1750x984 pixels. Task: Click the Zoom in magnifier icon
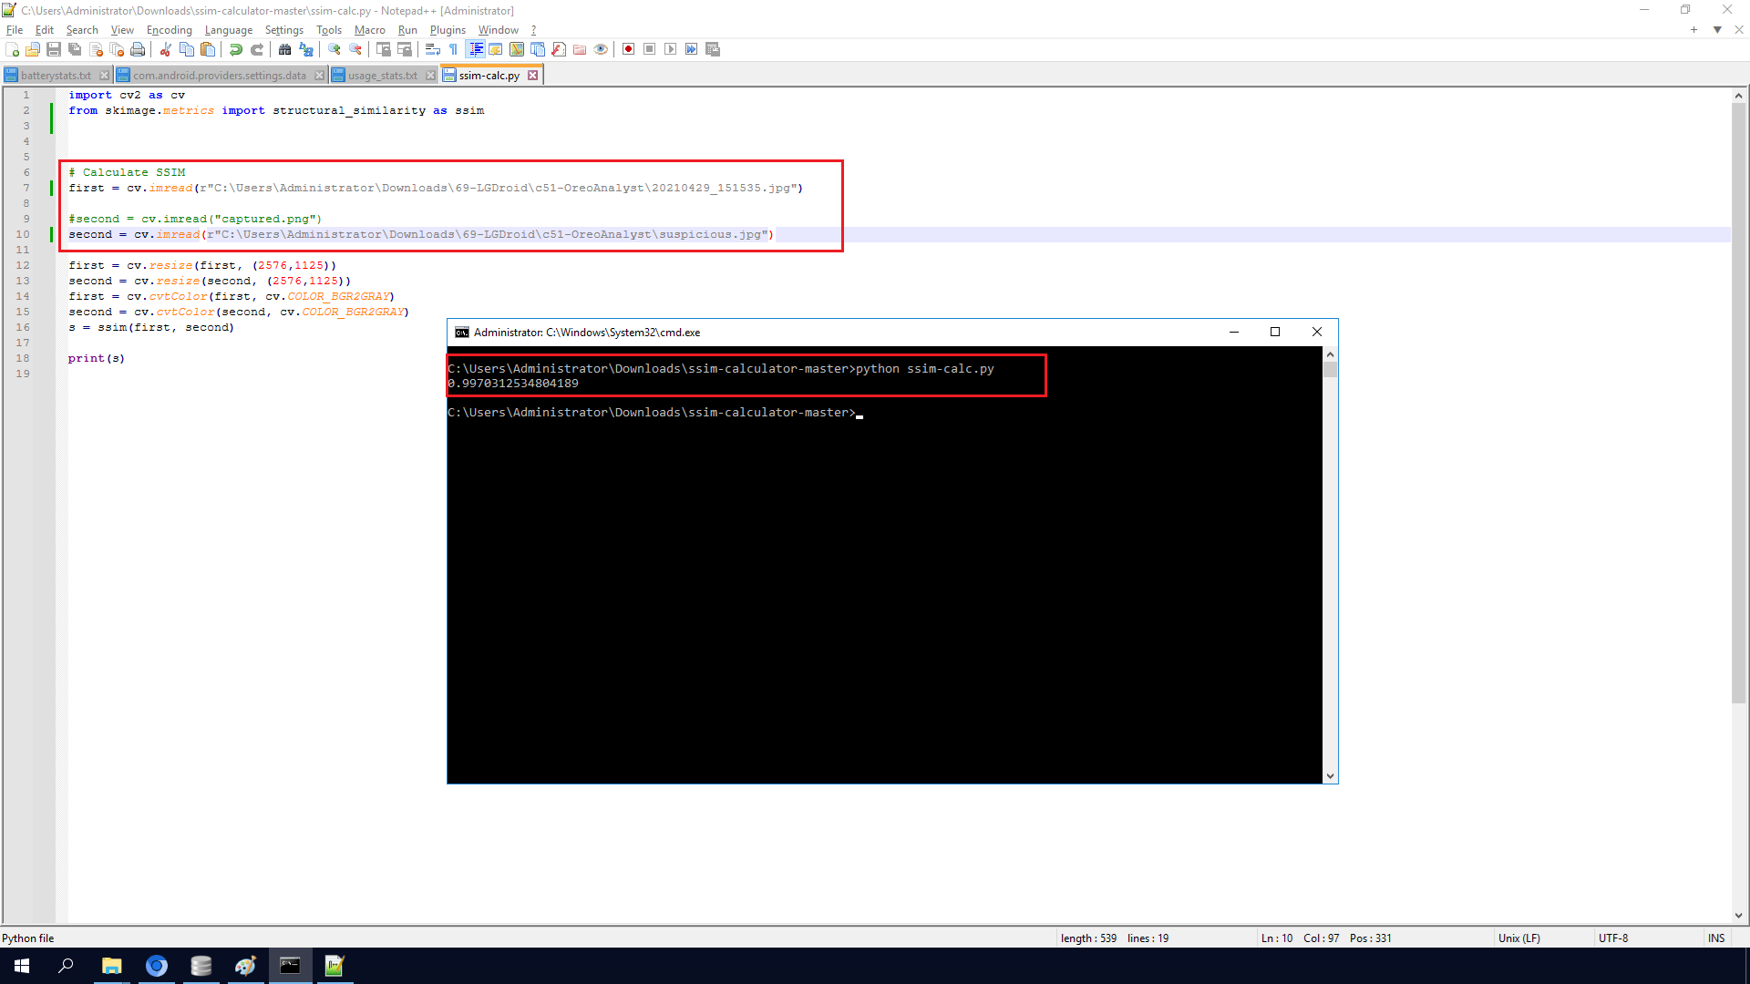coord(335,49)
